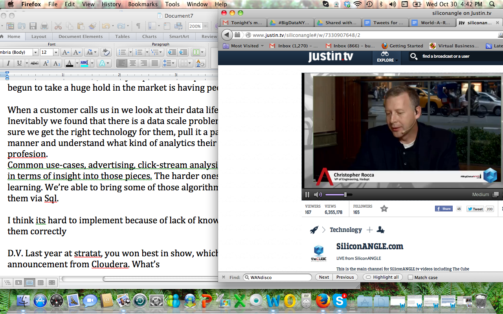Decrease paragraph indent in Word
This screenshot has height=314, width=503.
(x=172, y=52)
